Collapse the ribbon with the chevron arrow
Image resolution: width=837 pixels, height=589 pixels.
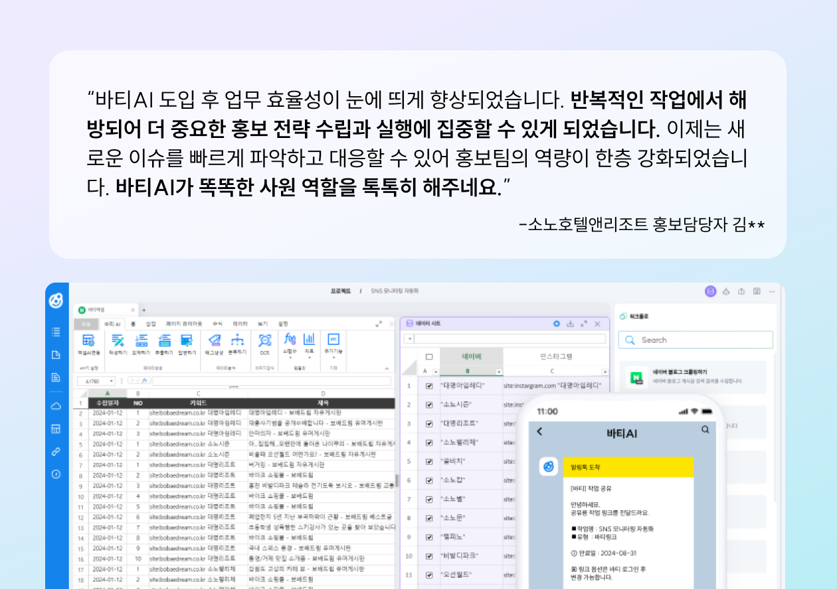tap(387, 368)
